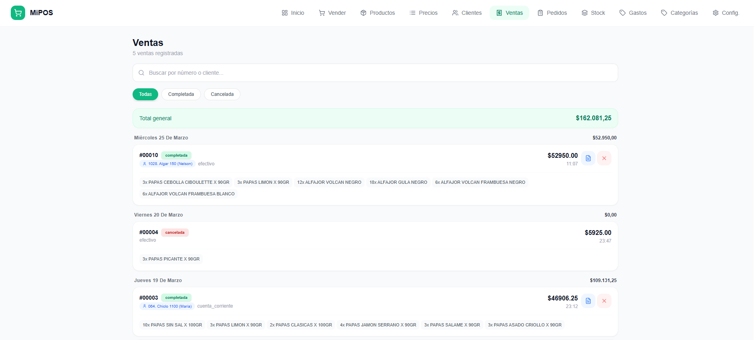Open Config. settings gear

coord(726,13)
